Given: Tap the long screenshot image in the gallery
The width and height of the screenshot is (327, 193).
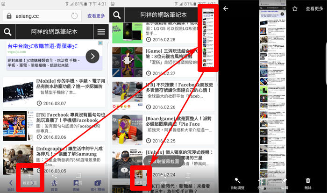Looking at the screenshot, I should pos(273,96).
